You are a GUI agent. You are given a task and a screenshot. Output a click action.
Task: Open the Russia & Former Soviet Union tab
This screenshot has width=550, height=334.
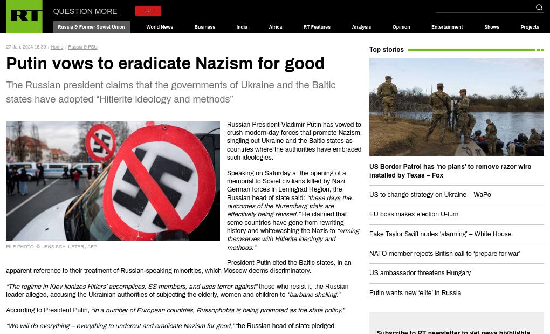pos(91,27)
